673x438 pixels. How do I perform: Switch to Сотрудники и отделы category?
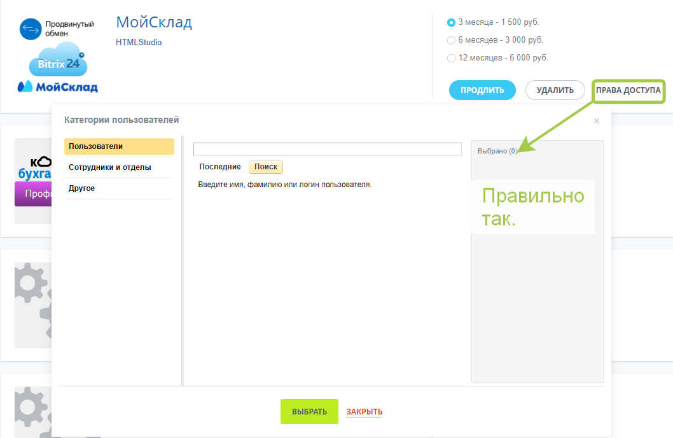point(119,167)
